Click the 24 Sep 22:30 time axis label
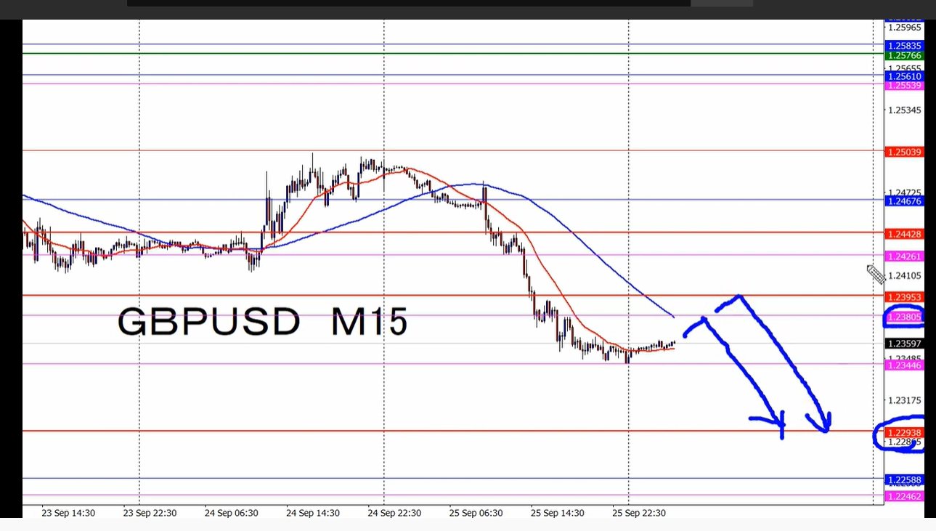Image resolution: width=936 pixels, height=531 pixels. click(x=394, y=513)
